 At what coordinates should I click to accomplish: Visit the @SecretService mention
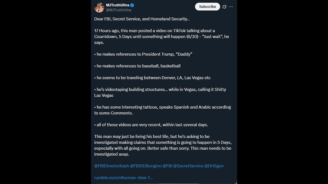click(188, 166)
